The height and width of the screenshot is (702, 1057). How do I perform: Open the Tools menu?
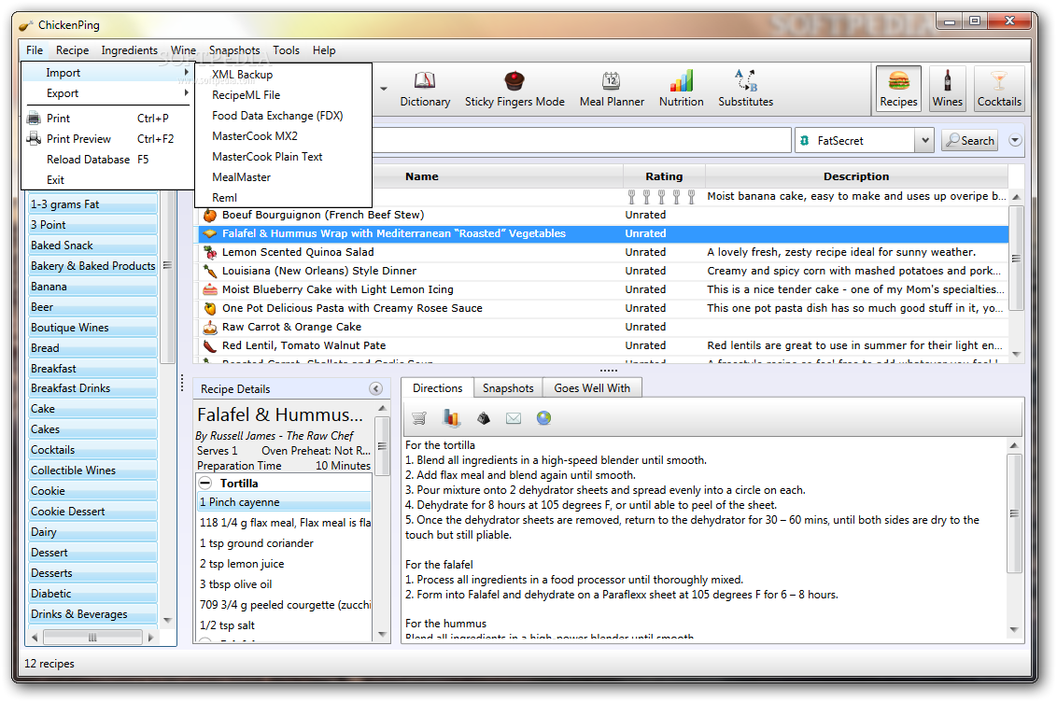coord(286,49)
